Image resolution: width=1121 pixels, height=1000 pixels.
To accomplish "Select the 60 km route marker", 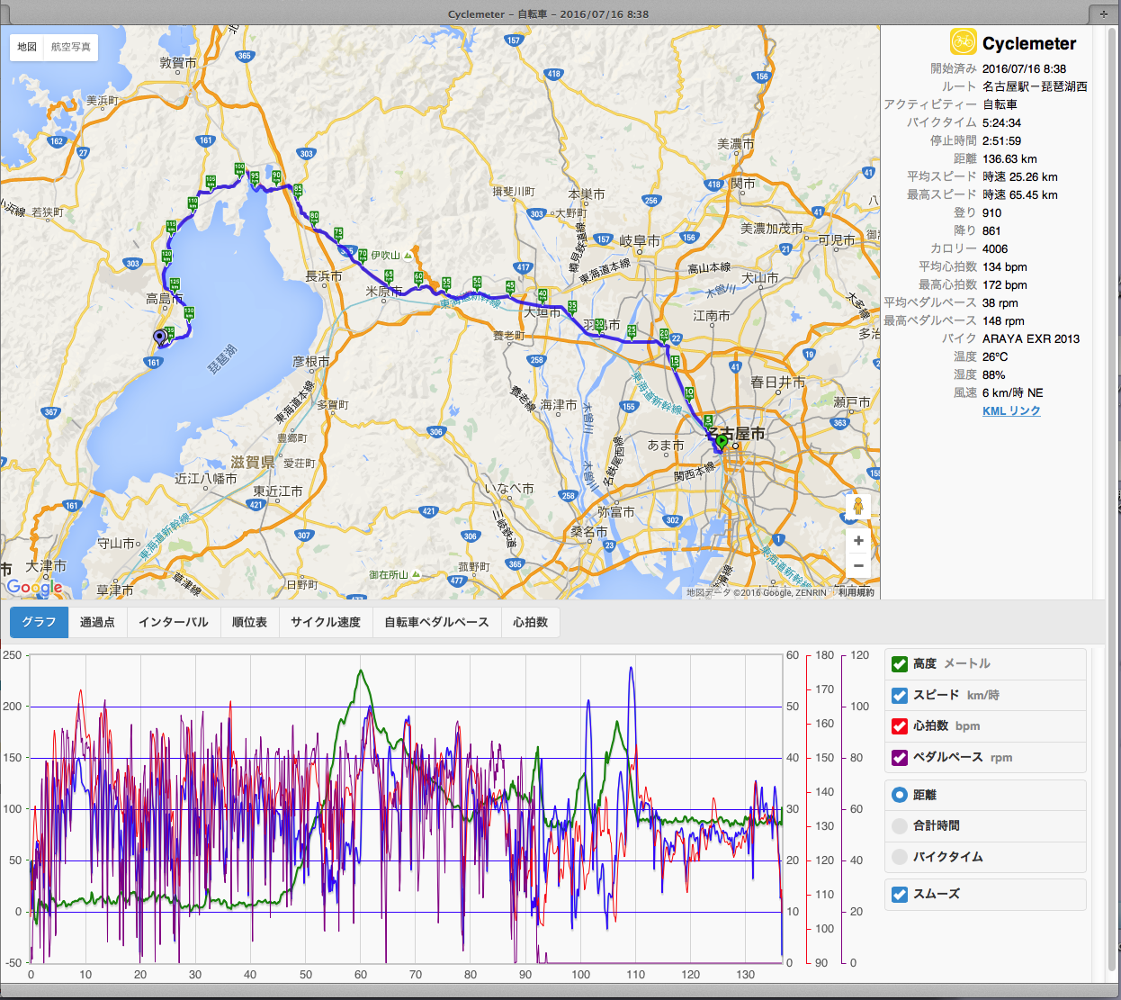I will click(418, 279).
